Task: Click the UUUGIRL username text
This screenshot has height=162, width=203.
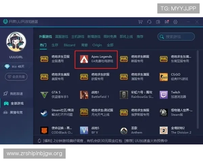Action: (x=16, y=57)
